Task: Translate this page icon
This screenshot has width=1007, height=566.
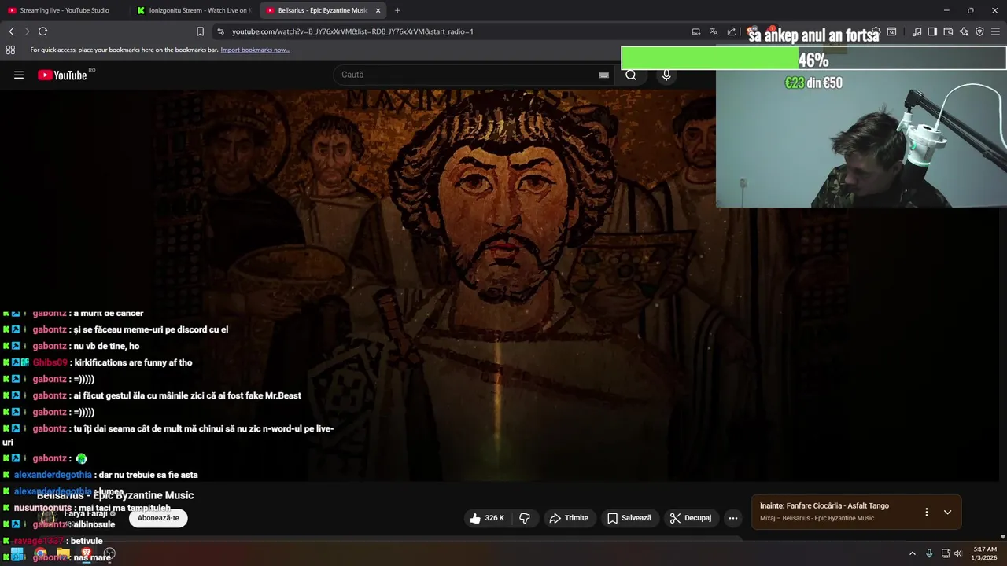Action: [714, 31]
